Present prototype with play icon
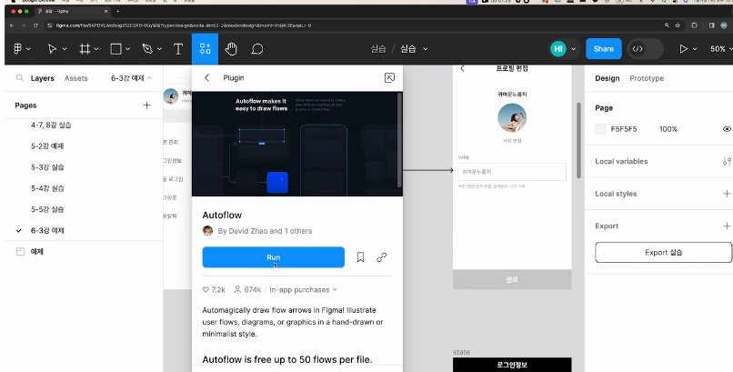733x372 pixels. pos(684,48)
